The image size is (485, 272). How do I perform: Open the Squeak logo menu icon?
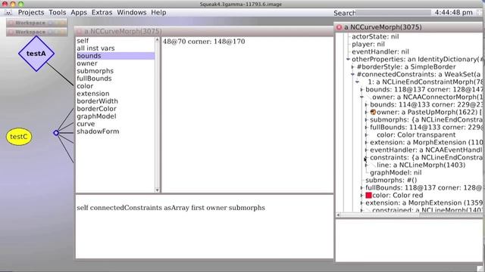8,13
